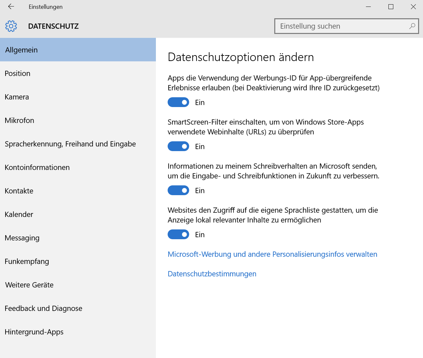Open Spracherkennung, Freihand und Eingabe
This screenshot has width=423, height=358.
coord(70,144)
